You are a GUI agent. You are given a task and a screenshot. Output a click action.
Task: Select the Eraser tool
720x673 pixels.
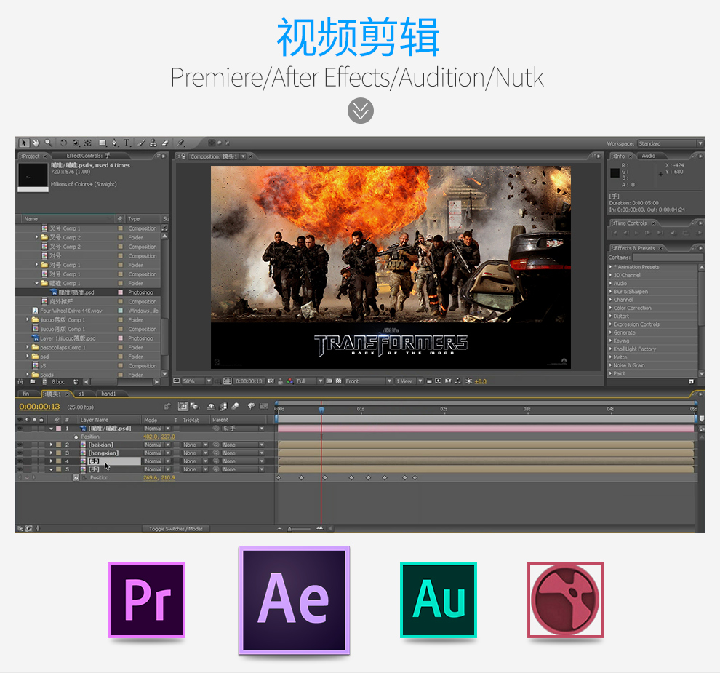[x=165, y=143]
